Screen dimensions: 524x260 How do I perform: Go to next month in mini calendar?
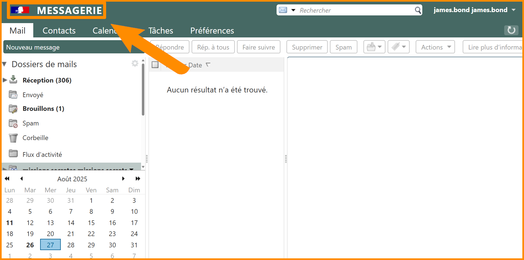123,179
